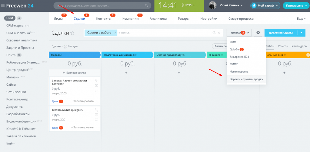Click the Добавить сделку button
The image size is (310, 152).
point(281,33)
